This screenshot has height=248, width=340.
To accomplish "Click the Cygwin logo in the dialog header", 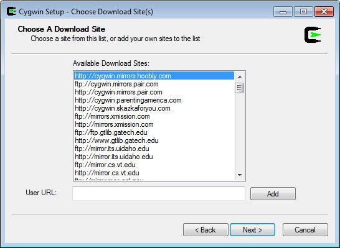I will (x=313, y=35).
